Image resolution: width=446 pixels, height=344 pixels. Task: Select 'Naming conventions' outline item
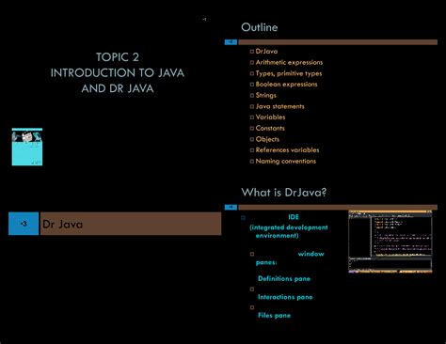[x=286, y=161]
